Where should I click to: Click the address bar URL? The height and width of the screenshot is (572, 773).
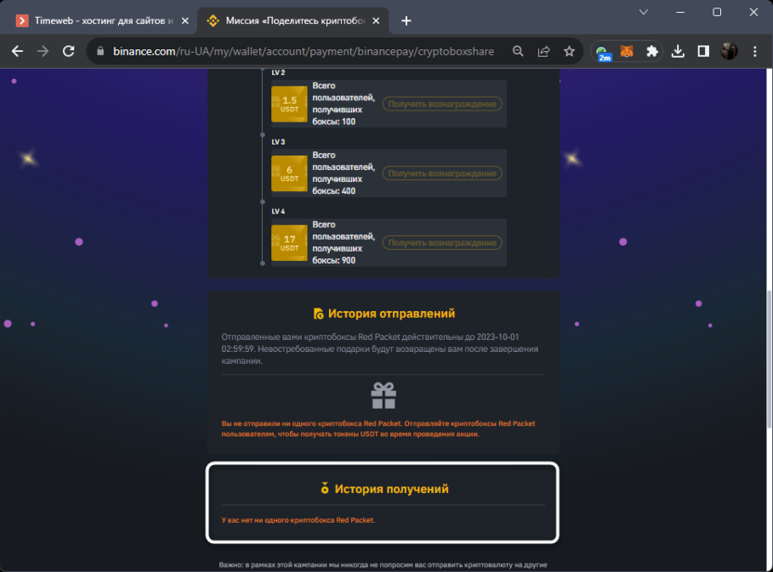(304, 51)
